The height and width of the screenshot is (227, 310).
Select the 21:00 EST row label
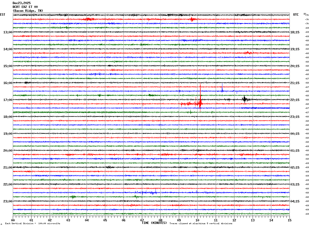click(8, 168)
